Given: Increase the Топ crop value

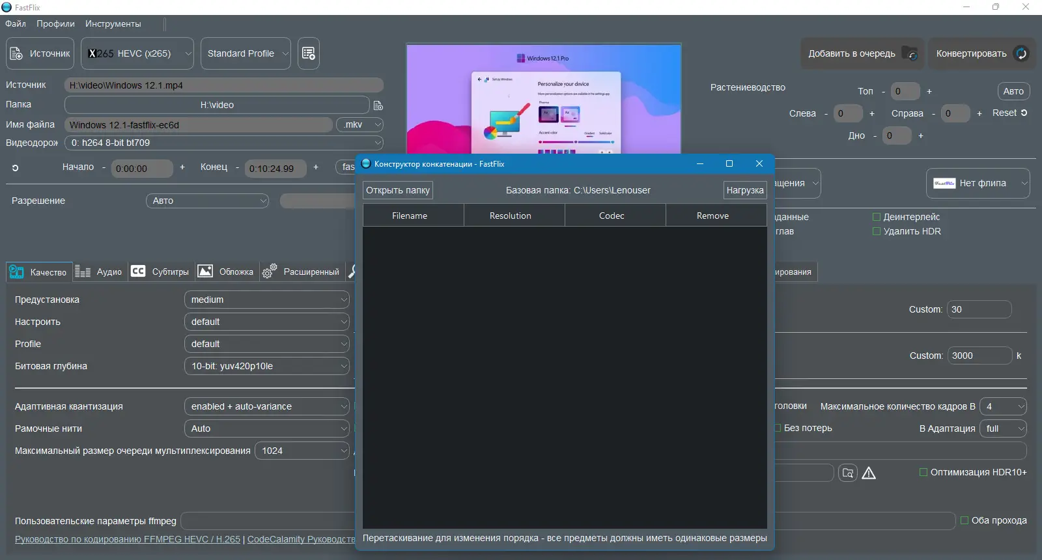Looking at the screenshot, I should [x=929, y=91].
